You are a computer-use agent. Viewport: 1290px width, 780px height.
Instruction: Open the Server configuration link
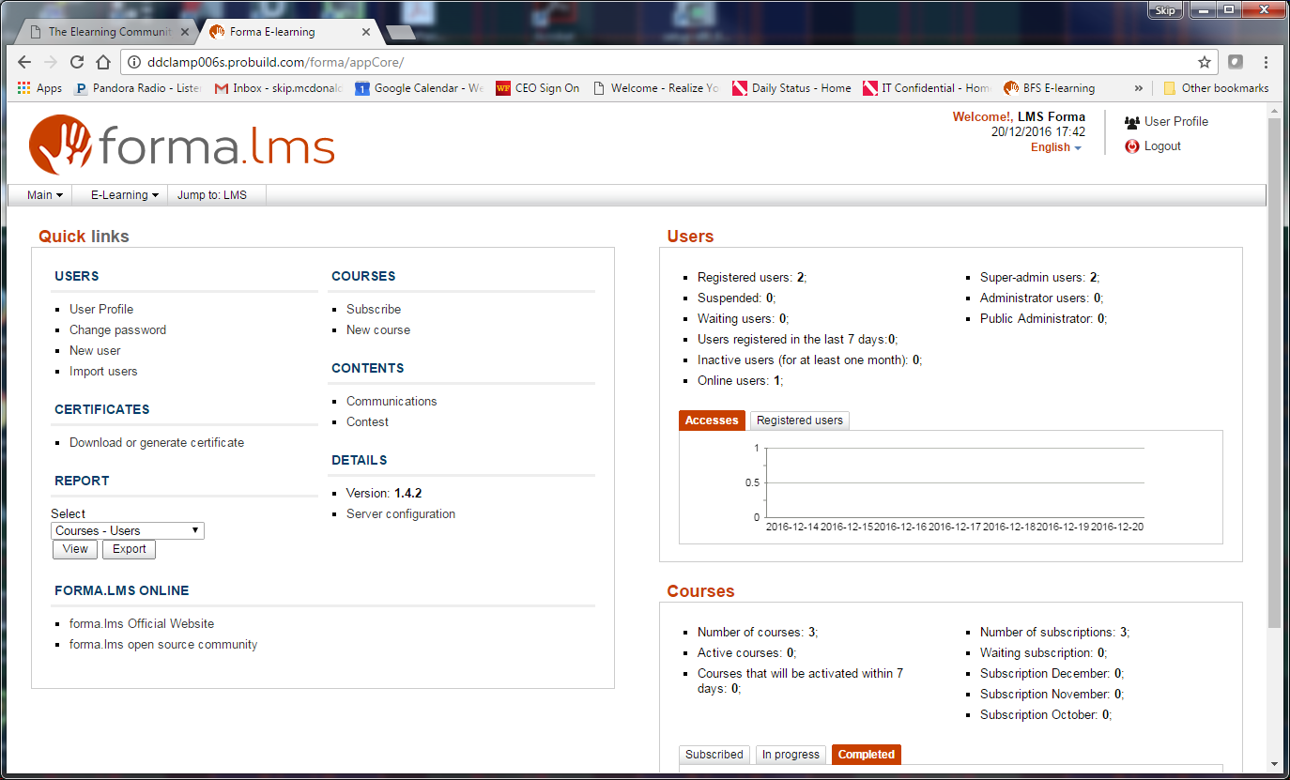(x=400, y=513)
